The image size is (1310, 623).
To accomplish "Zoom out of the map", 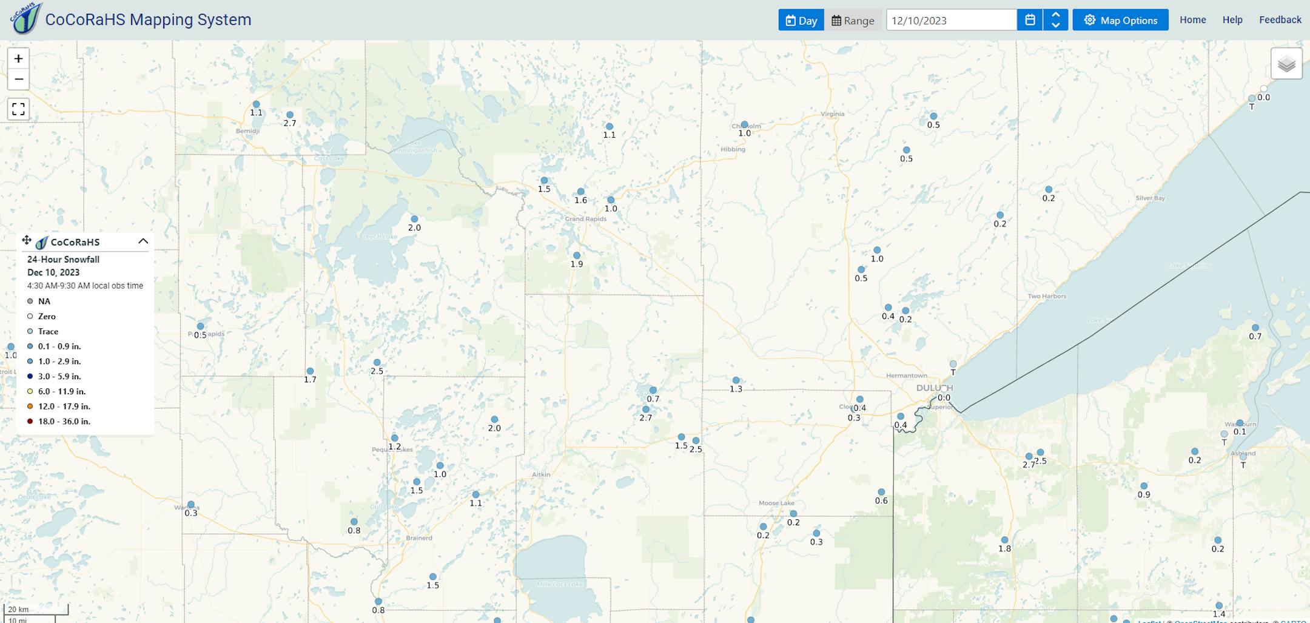I will click(x=18, y=79).
